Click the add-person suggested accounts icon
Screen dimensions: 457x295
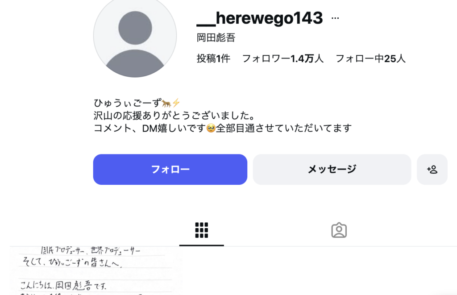(432, 169)
